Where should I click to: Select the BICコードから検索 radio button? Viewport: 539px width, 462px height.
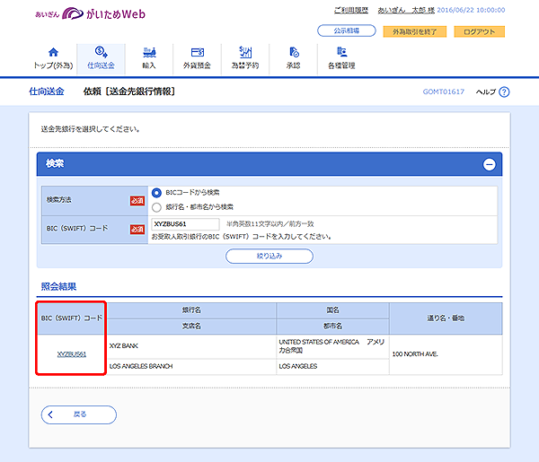point(157,192)
